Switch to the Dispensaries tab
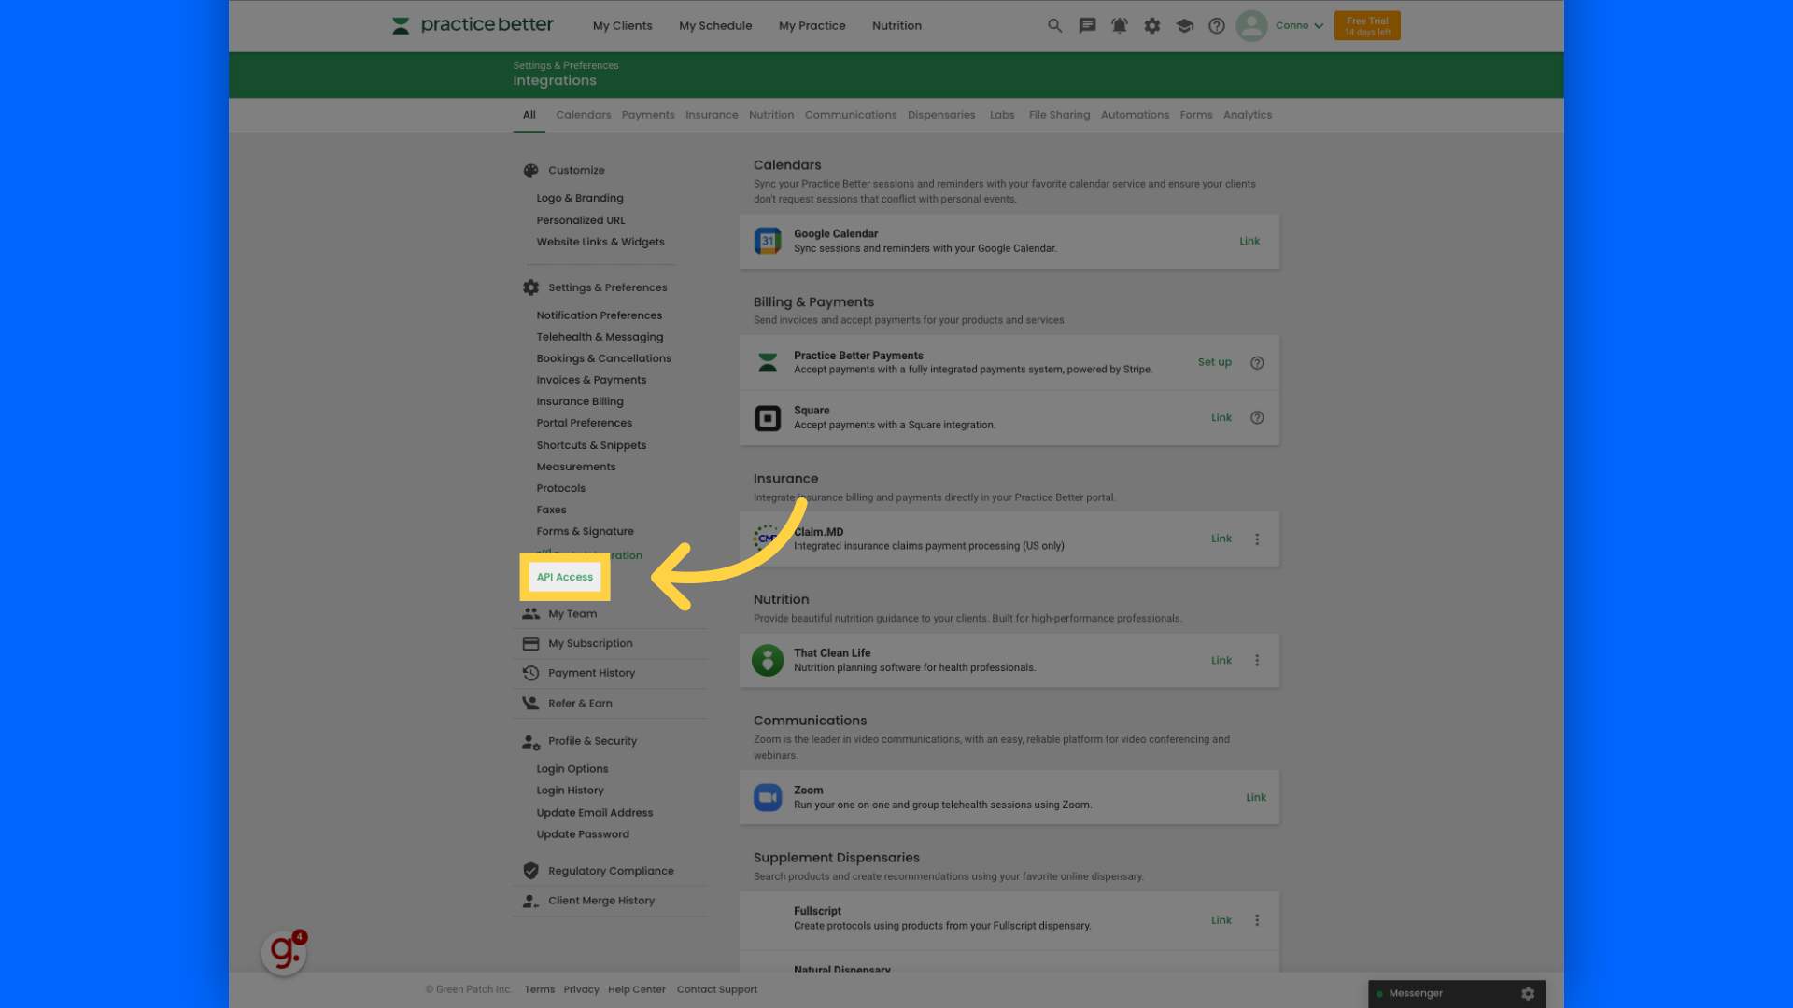This screenshot has width=1793, height=1008. point(940,115)
